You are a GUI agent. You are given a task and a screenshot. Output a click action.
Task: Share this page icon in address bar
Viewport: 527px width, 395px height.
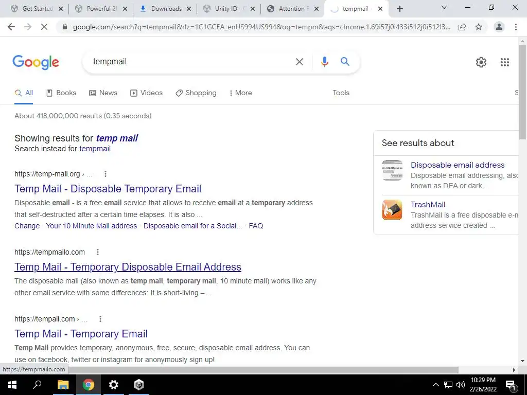[462, 27]
